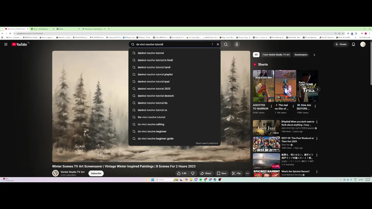Save the video to a playlist
The image size is (372, 209).
click(221, 173)
